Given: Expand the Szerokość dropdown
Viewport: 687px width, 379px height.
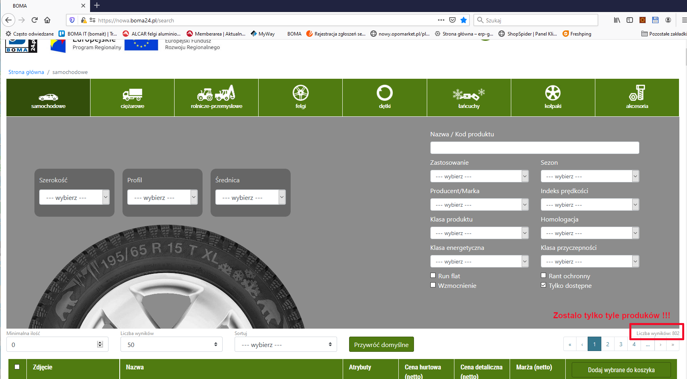Looking at the screenshot, I should (74, 197).
